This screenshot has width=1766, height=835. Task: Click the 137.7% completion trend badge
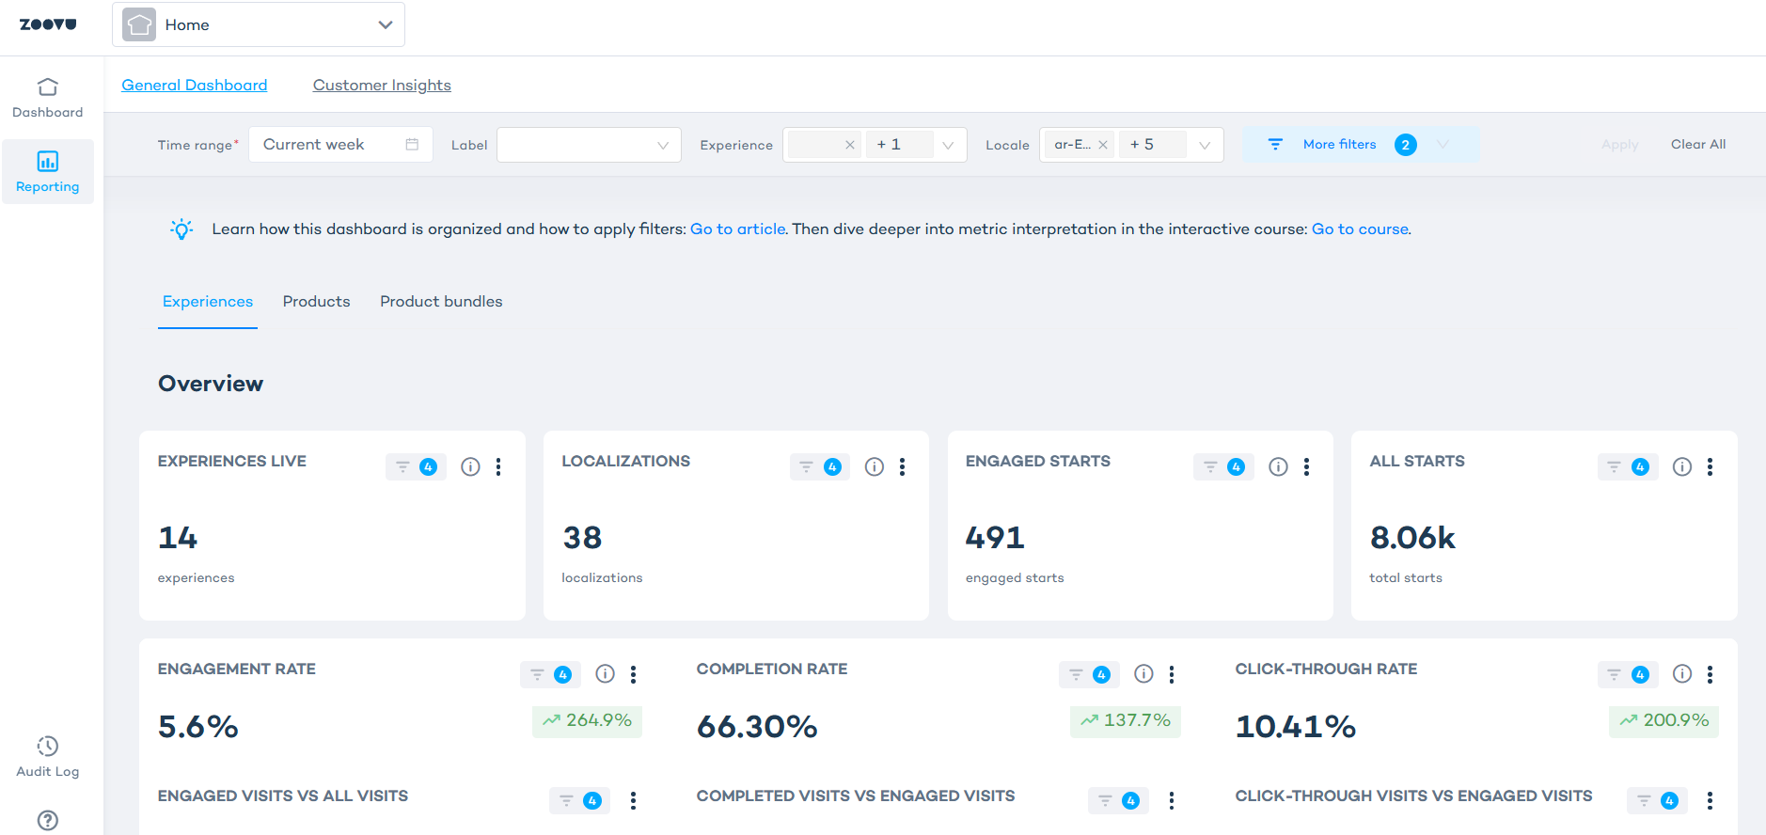(x=1126, y=721)
